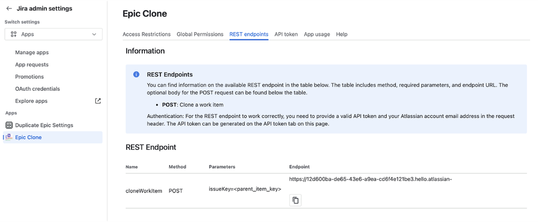The width and height of the screenshot is (538, 222).
Task: Go to the App usage tab
Action: click(317, 34)
